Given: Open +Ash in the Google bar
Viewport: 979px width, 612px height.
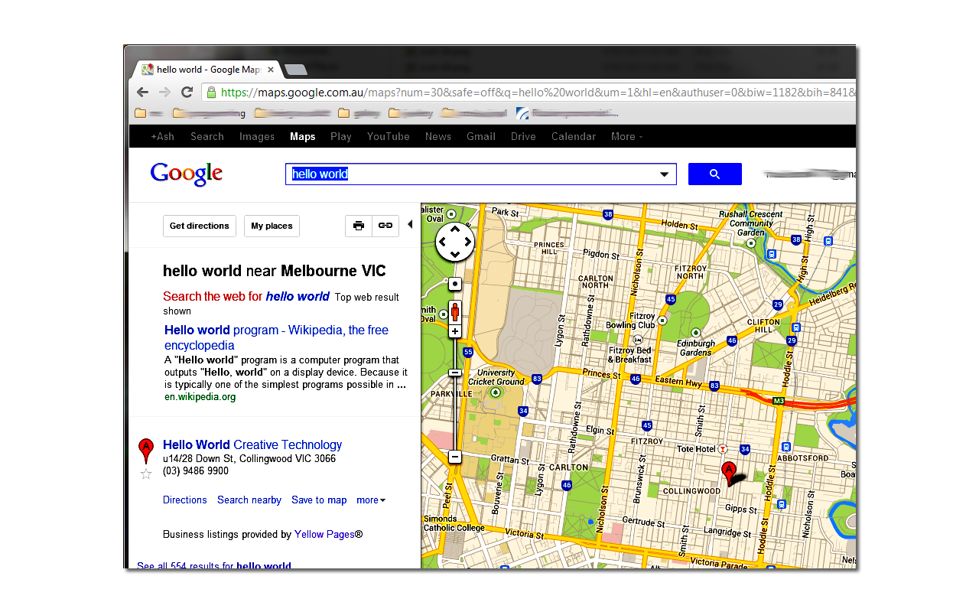Looking at the screenshot, I should (162, 136).
